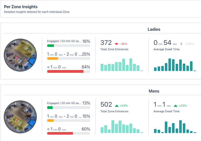Click the Ladies red under 1 min bar

[69, 72]
